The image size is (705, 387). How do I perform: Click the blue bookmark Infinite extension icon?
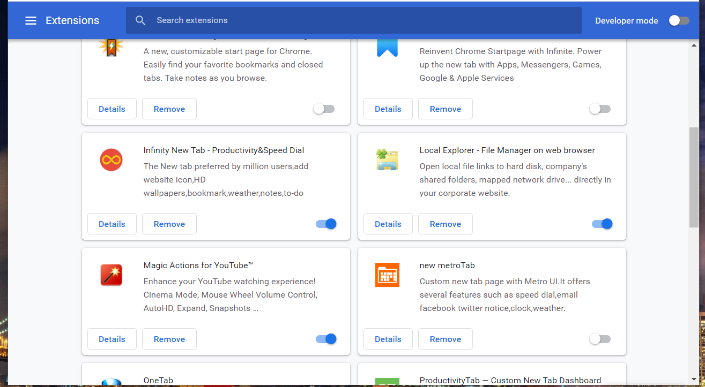[x=387, y=48]
